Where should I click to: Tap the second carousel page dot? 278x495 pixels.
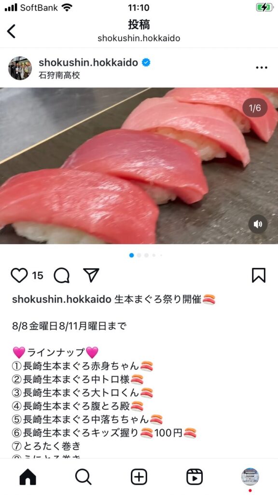tap(139, 255)
